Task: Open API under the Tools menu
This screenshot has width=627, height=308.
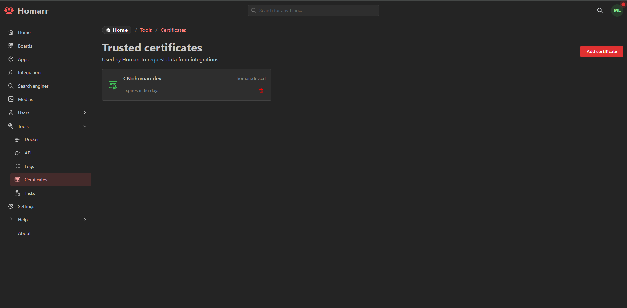Action: 28,153
